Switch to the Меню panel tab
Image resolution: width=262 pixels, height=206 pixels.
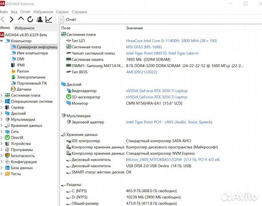click(x=5, y=28)
